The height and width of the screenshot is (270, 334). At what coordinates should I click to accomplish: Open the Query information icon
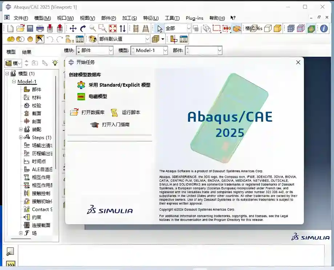(324, 28)
